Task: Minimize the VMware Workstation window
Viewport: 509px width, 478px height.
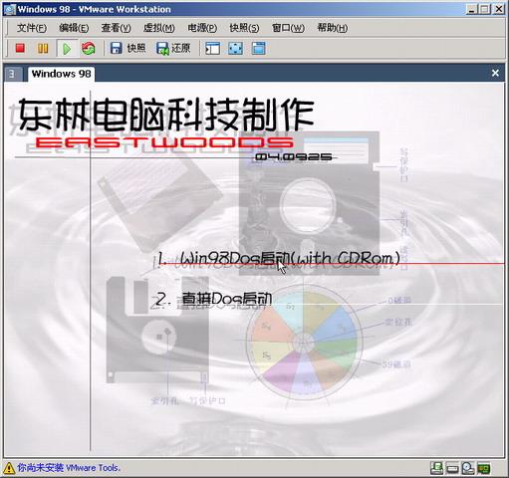Action: (x=472, y=9)
